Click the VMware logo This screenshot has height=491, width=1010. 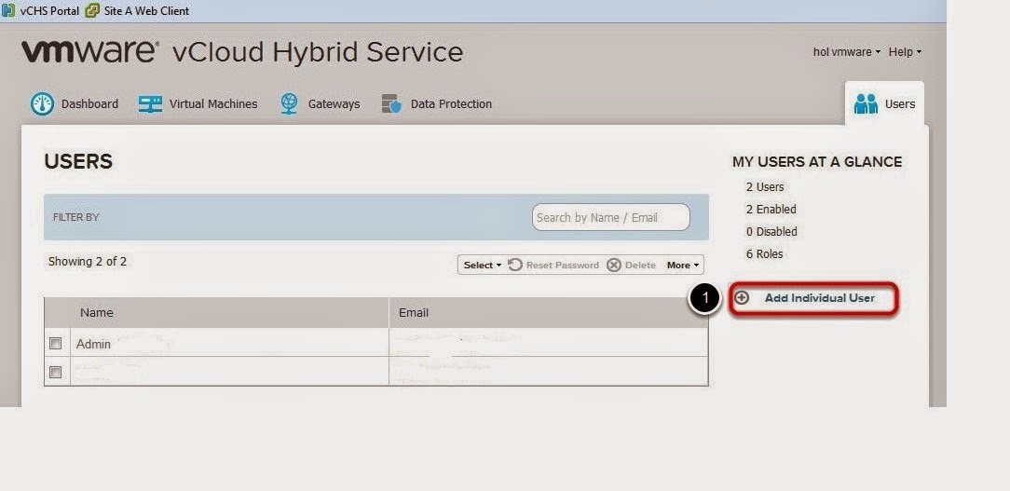[90, 52]
